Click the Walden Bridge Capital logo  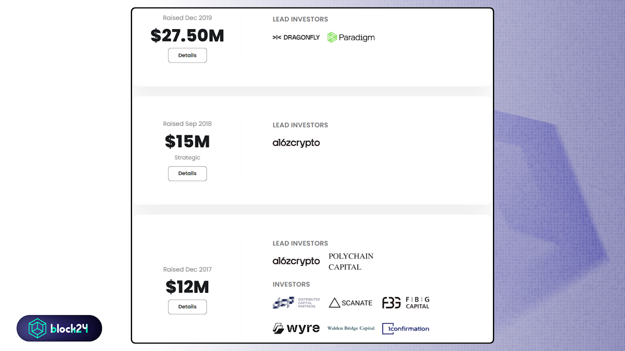pyautogui.click(x=351, y=328)
